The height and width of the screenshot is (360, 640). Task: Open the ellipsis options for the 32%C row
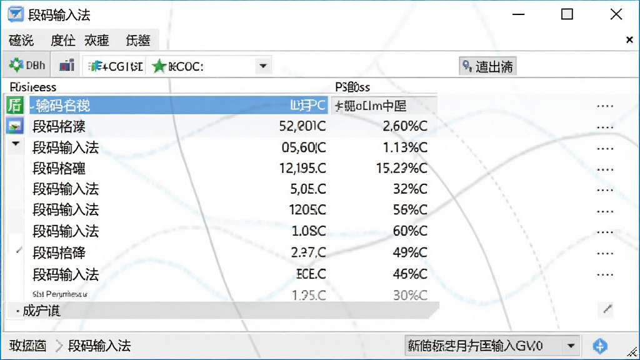605,190
